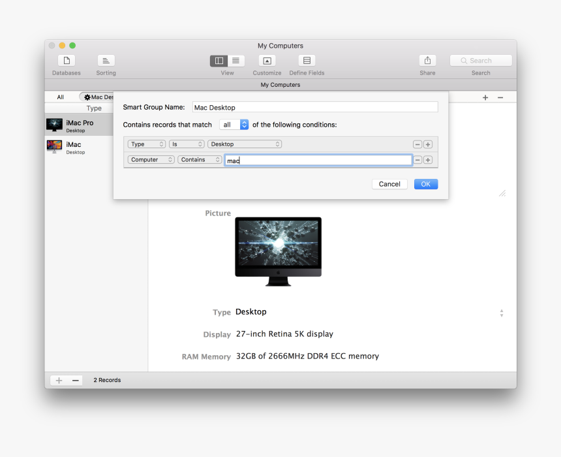Screen dimensions: 561x457
Task: Add a new group with plus icon
Action: coord(485,97)
